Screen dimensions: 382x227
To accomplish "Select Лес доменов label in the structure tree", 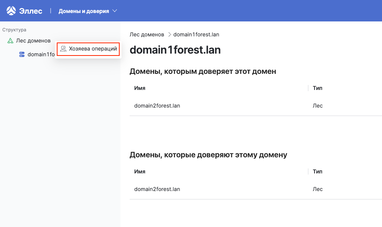I will point(33,41).
